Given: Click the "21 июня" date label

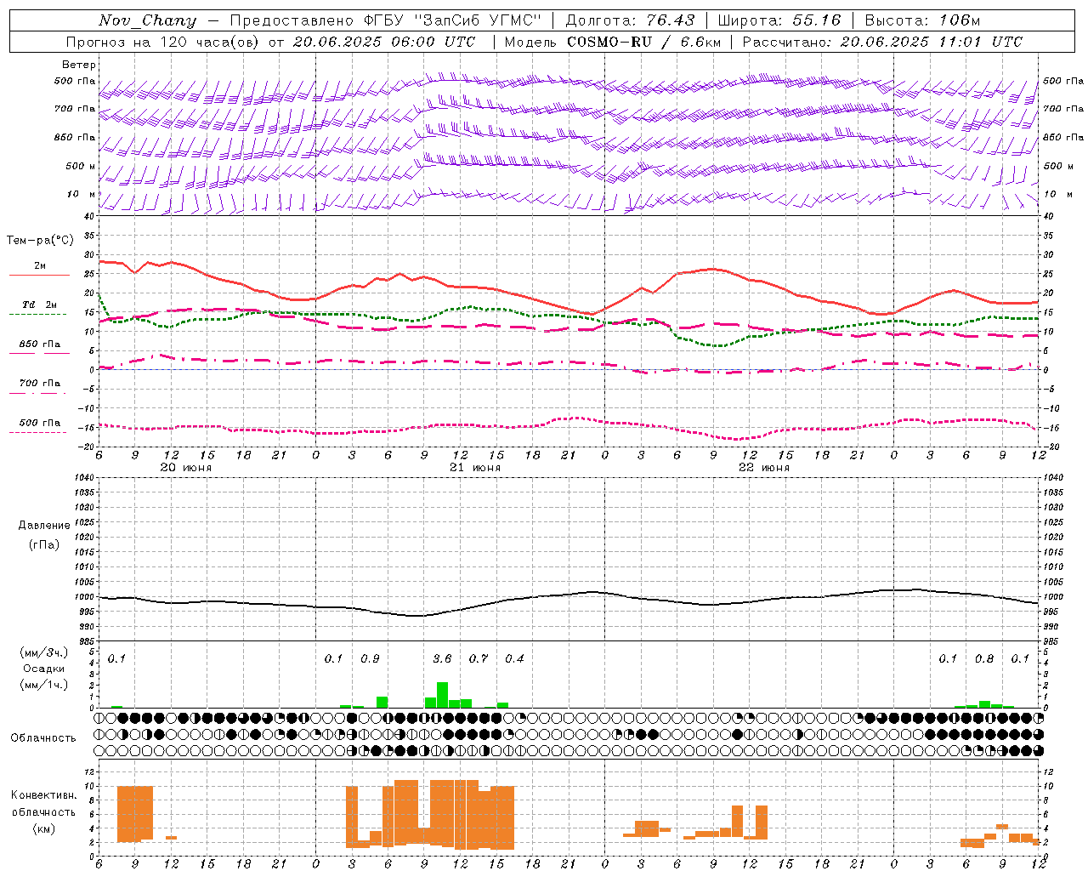Looking at the screenshot, I should click(475, 468).
